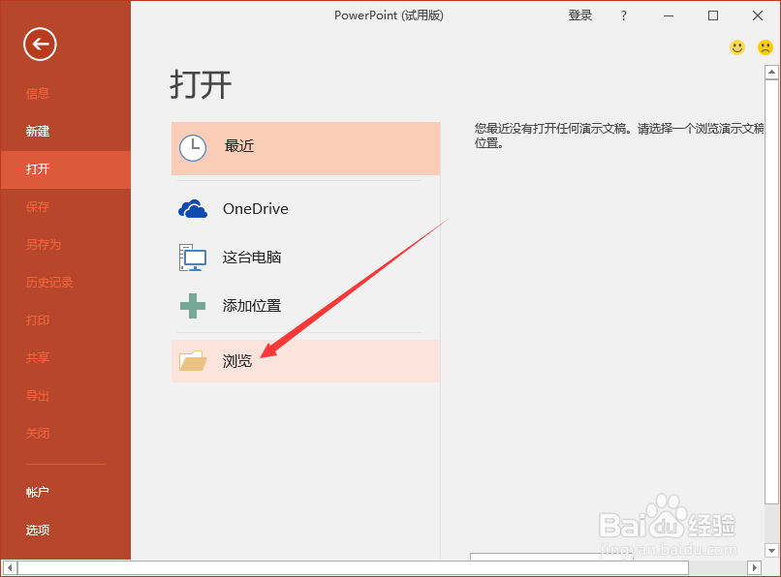Click the 浏览 label
This screenshot has height=577, width=781.
click(x=237, y=361)
